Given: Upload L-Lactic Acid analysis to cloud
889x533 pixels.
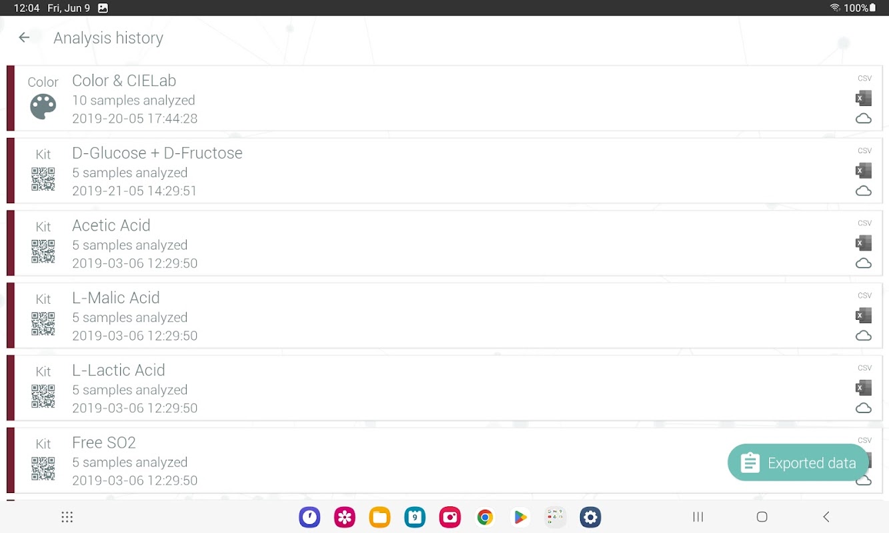Looking at the screenshot, I should (863, 408).
